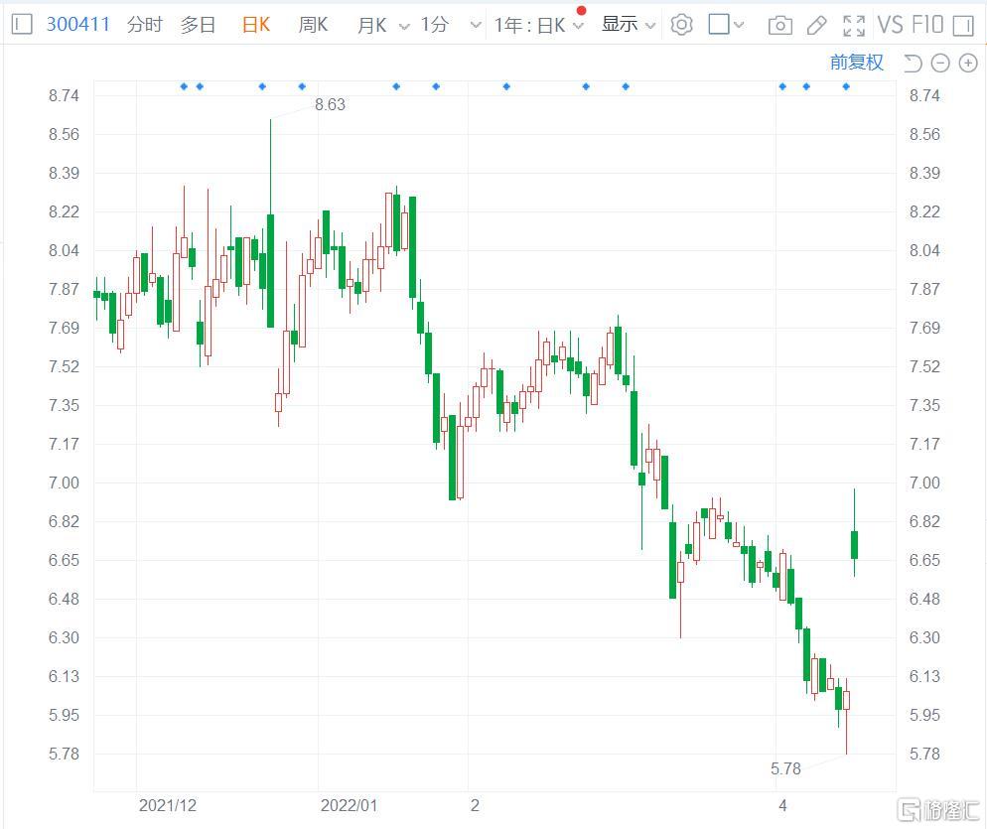Screen dimensions: 987x829
Task: Open F10 company info
Action: [x=927, y=25]
